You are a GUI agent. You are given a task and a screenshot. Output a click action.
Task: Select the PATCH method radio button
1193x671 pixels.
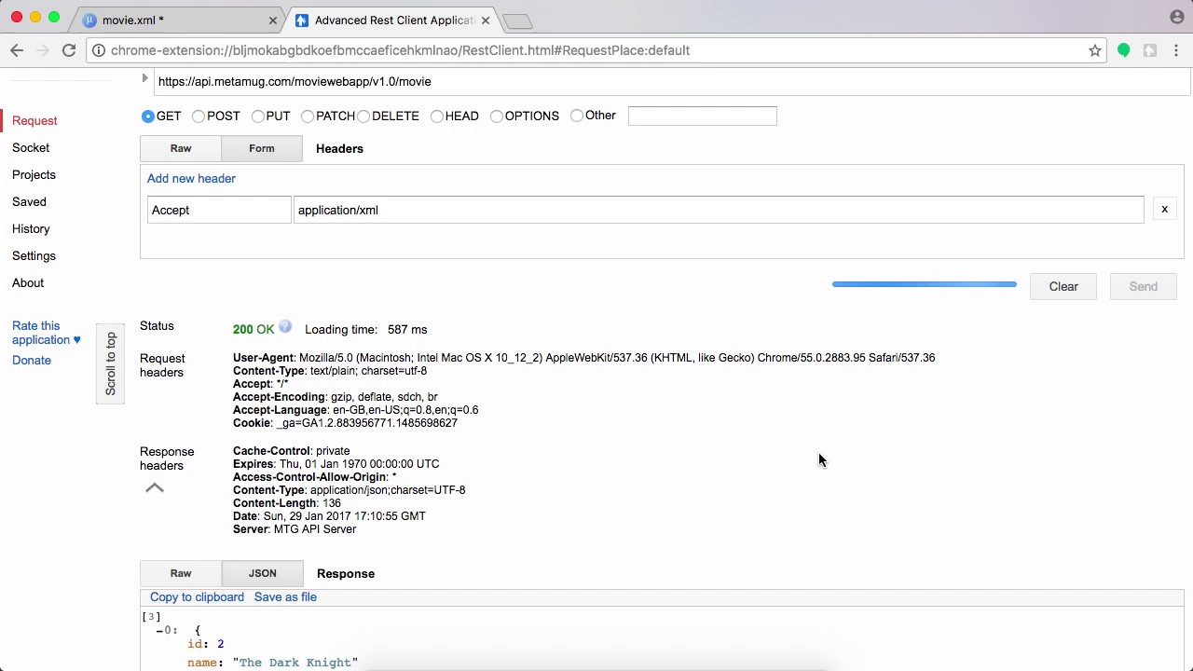pyautogui.click(x=308, y=116)
